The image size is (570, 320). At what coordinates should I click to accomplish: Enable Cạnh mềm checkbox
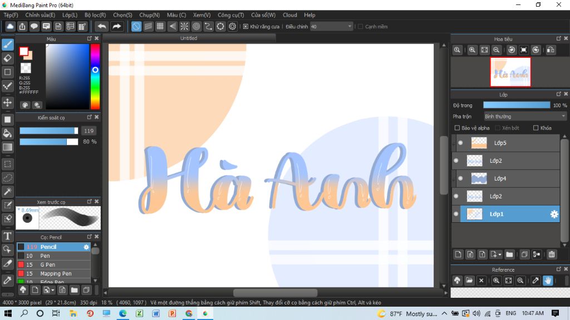point(360,27)
